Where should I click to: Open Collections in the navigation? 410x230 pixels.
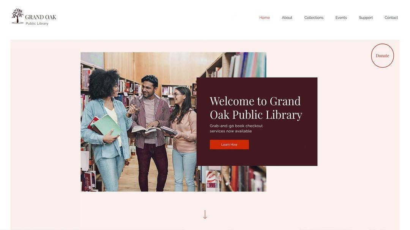(x=314, y=18)
